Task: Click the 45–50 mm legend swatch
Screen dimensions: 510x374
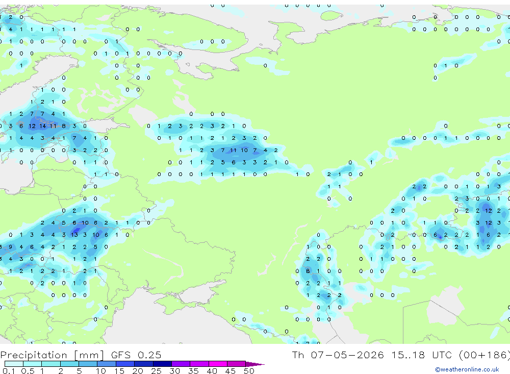Action: [237, 364]
